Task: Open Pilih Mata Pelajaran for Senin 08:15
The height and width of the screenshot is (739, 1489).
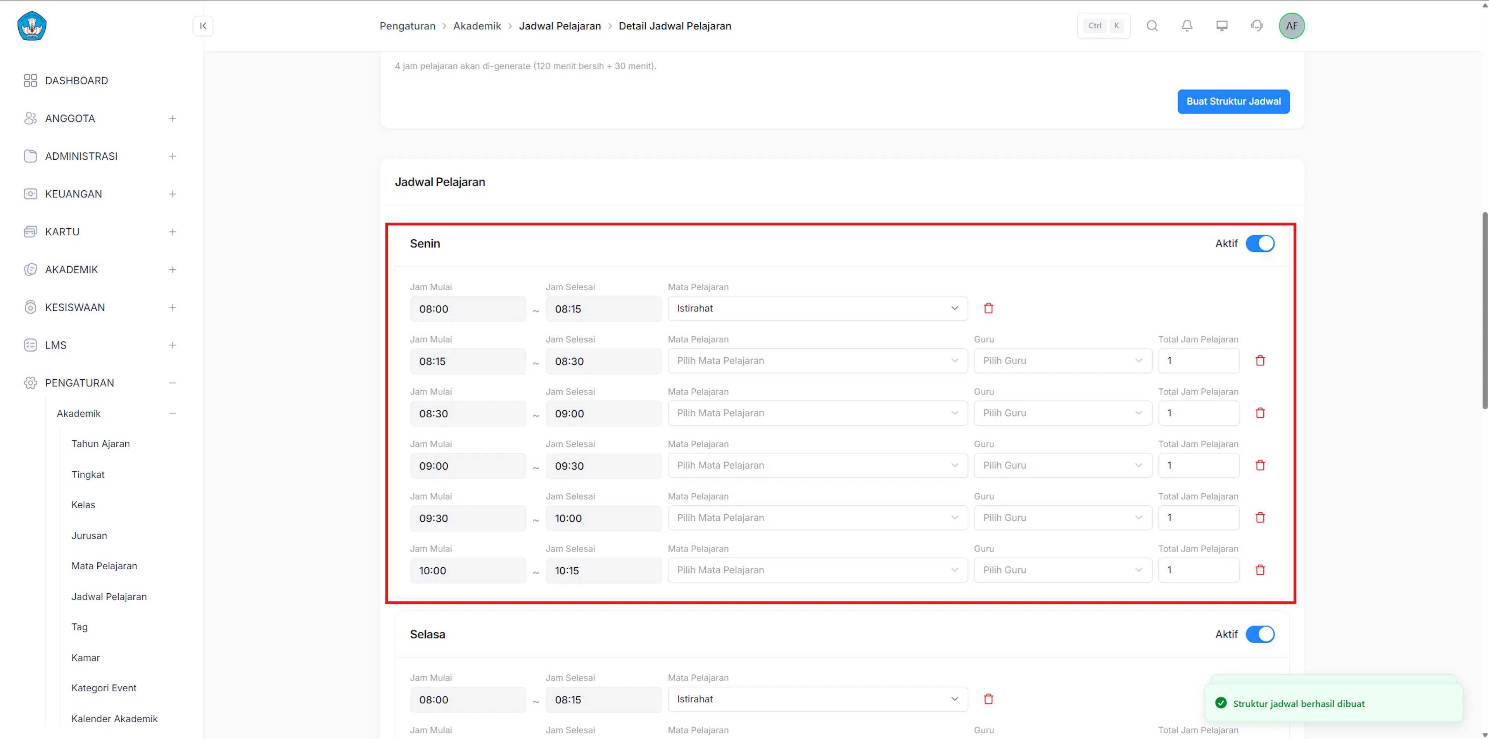Action: [817, 360]
